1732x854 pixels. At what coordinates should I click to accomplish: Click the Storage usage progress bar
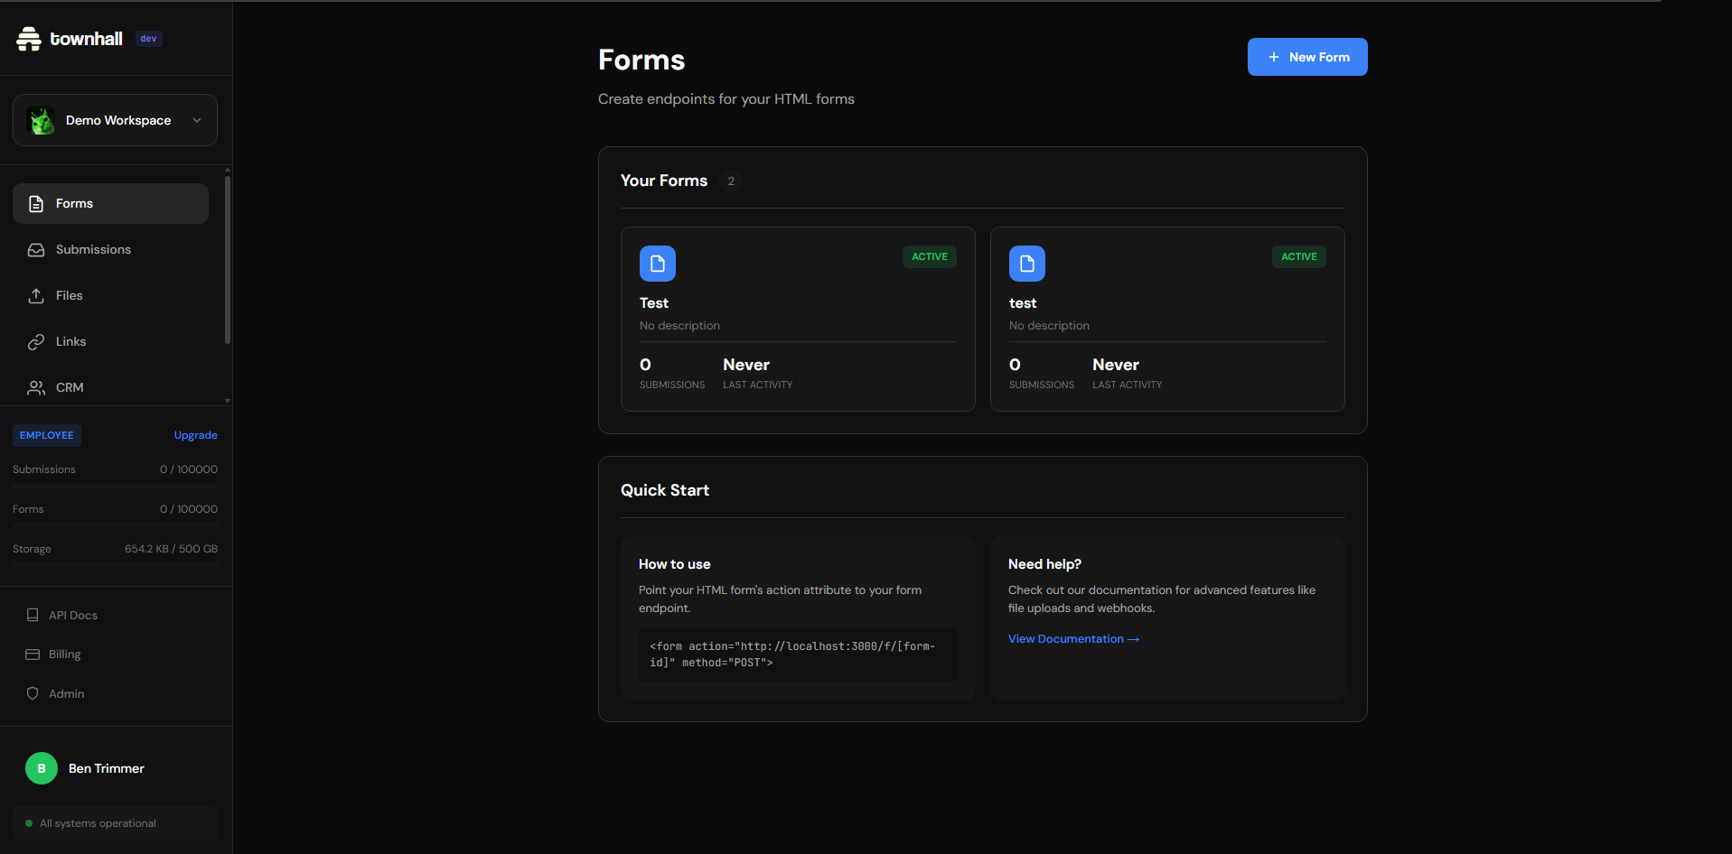pyautogui.click(x=115, y=565)
